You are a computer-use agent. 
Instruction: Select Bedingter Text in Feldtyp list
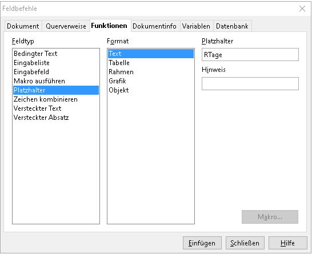[x=56, y=54]
